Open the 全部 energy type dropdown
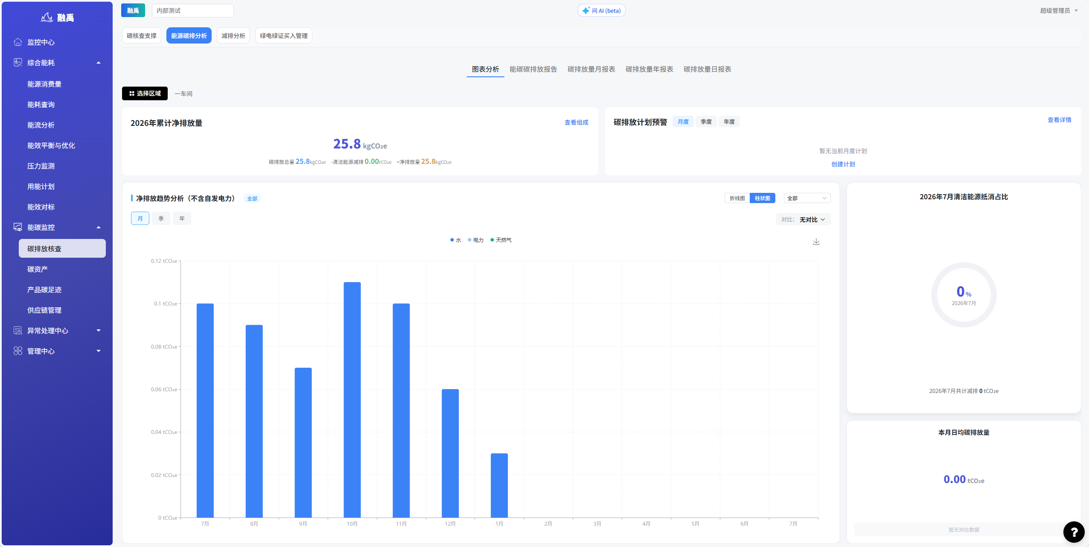The height and width of the screenshot is (547, 1089). [x=807, y=198]
